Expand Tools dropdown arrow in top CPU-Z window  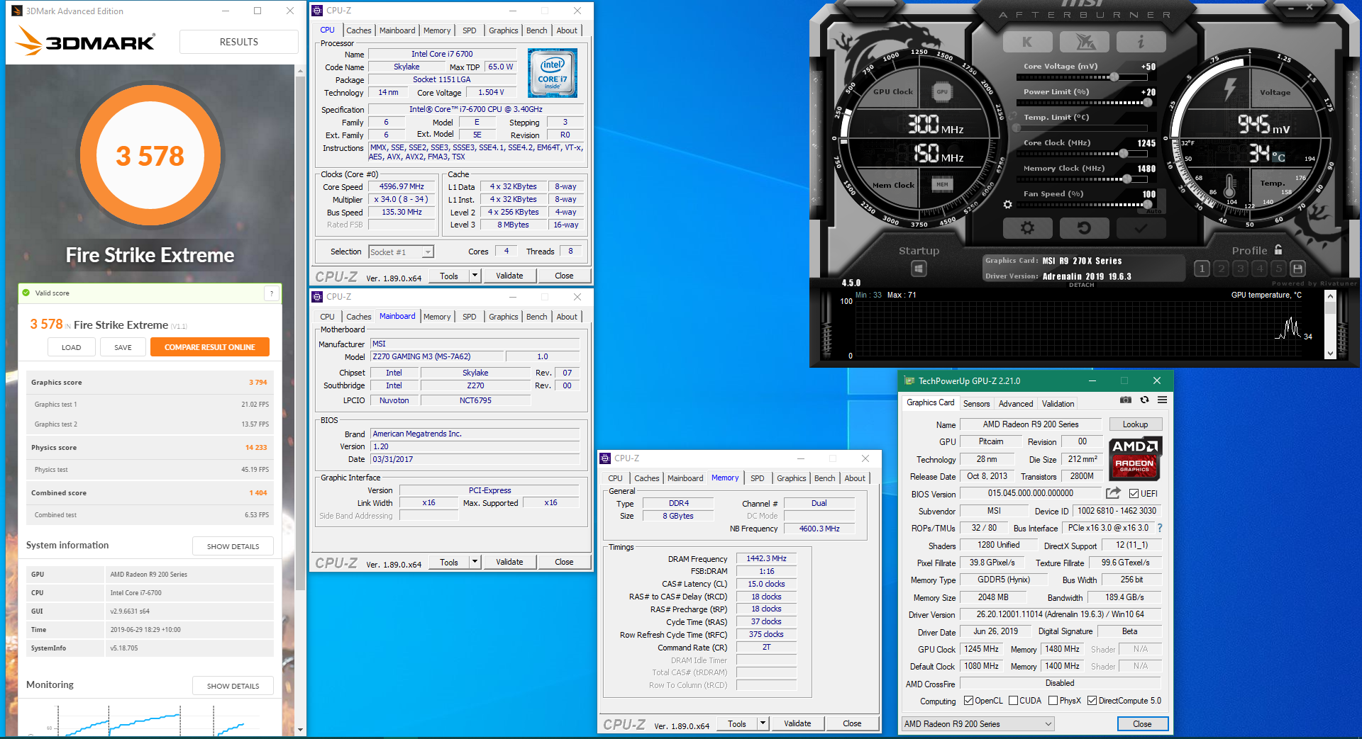coord(475,276)
